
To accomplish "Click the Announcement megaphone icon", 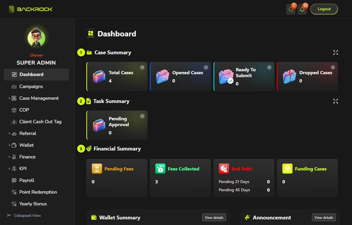I will coord(247,218).
